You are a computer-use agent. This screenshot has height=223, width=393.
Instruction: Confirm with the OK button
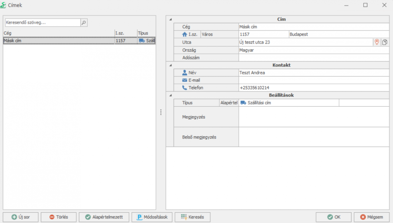333,217
